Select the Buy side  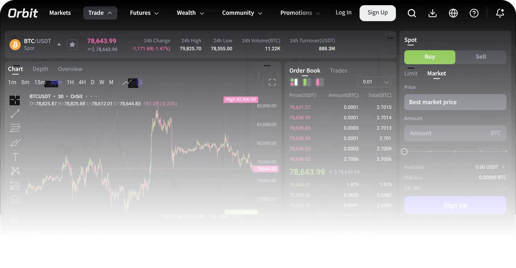click(430, 57)
